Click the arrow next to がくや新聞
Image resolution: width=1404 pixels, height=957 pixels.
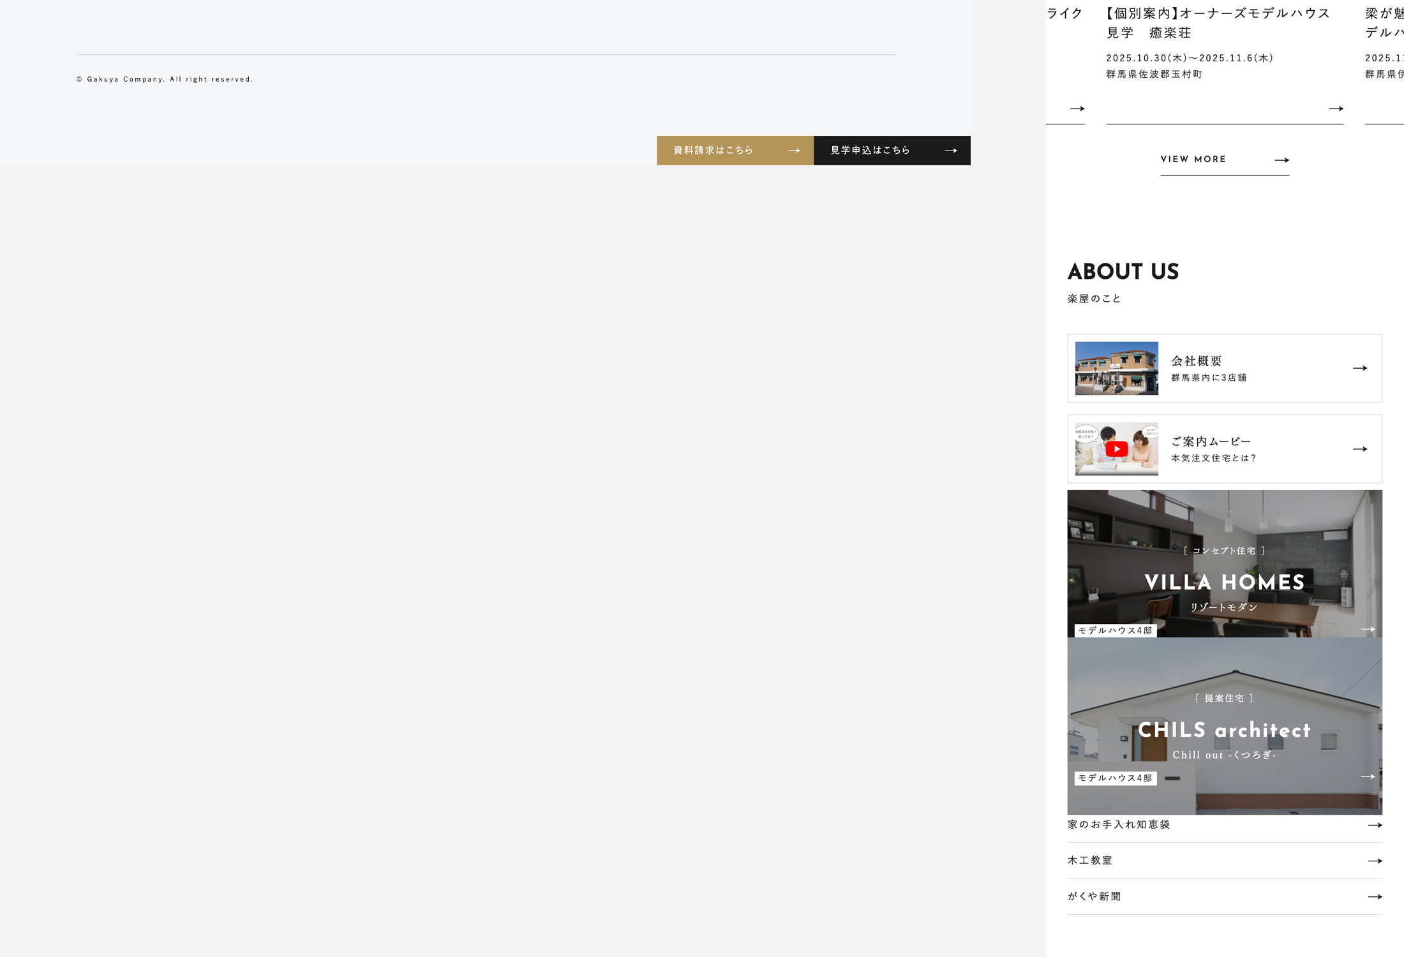(1375, 897)
